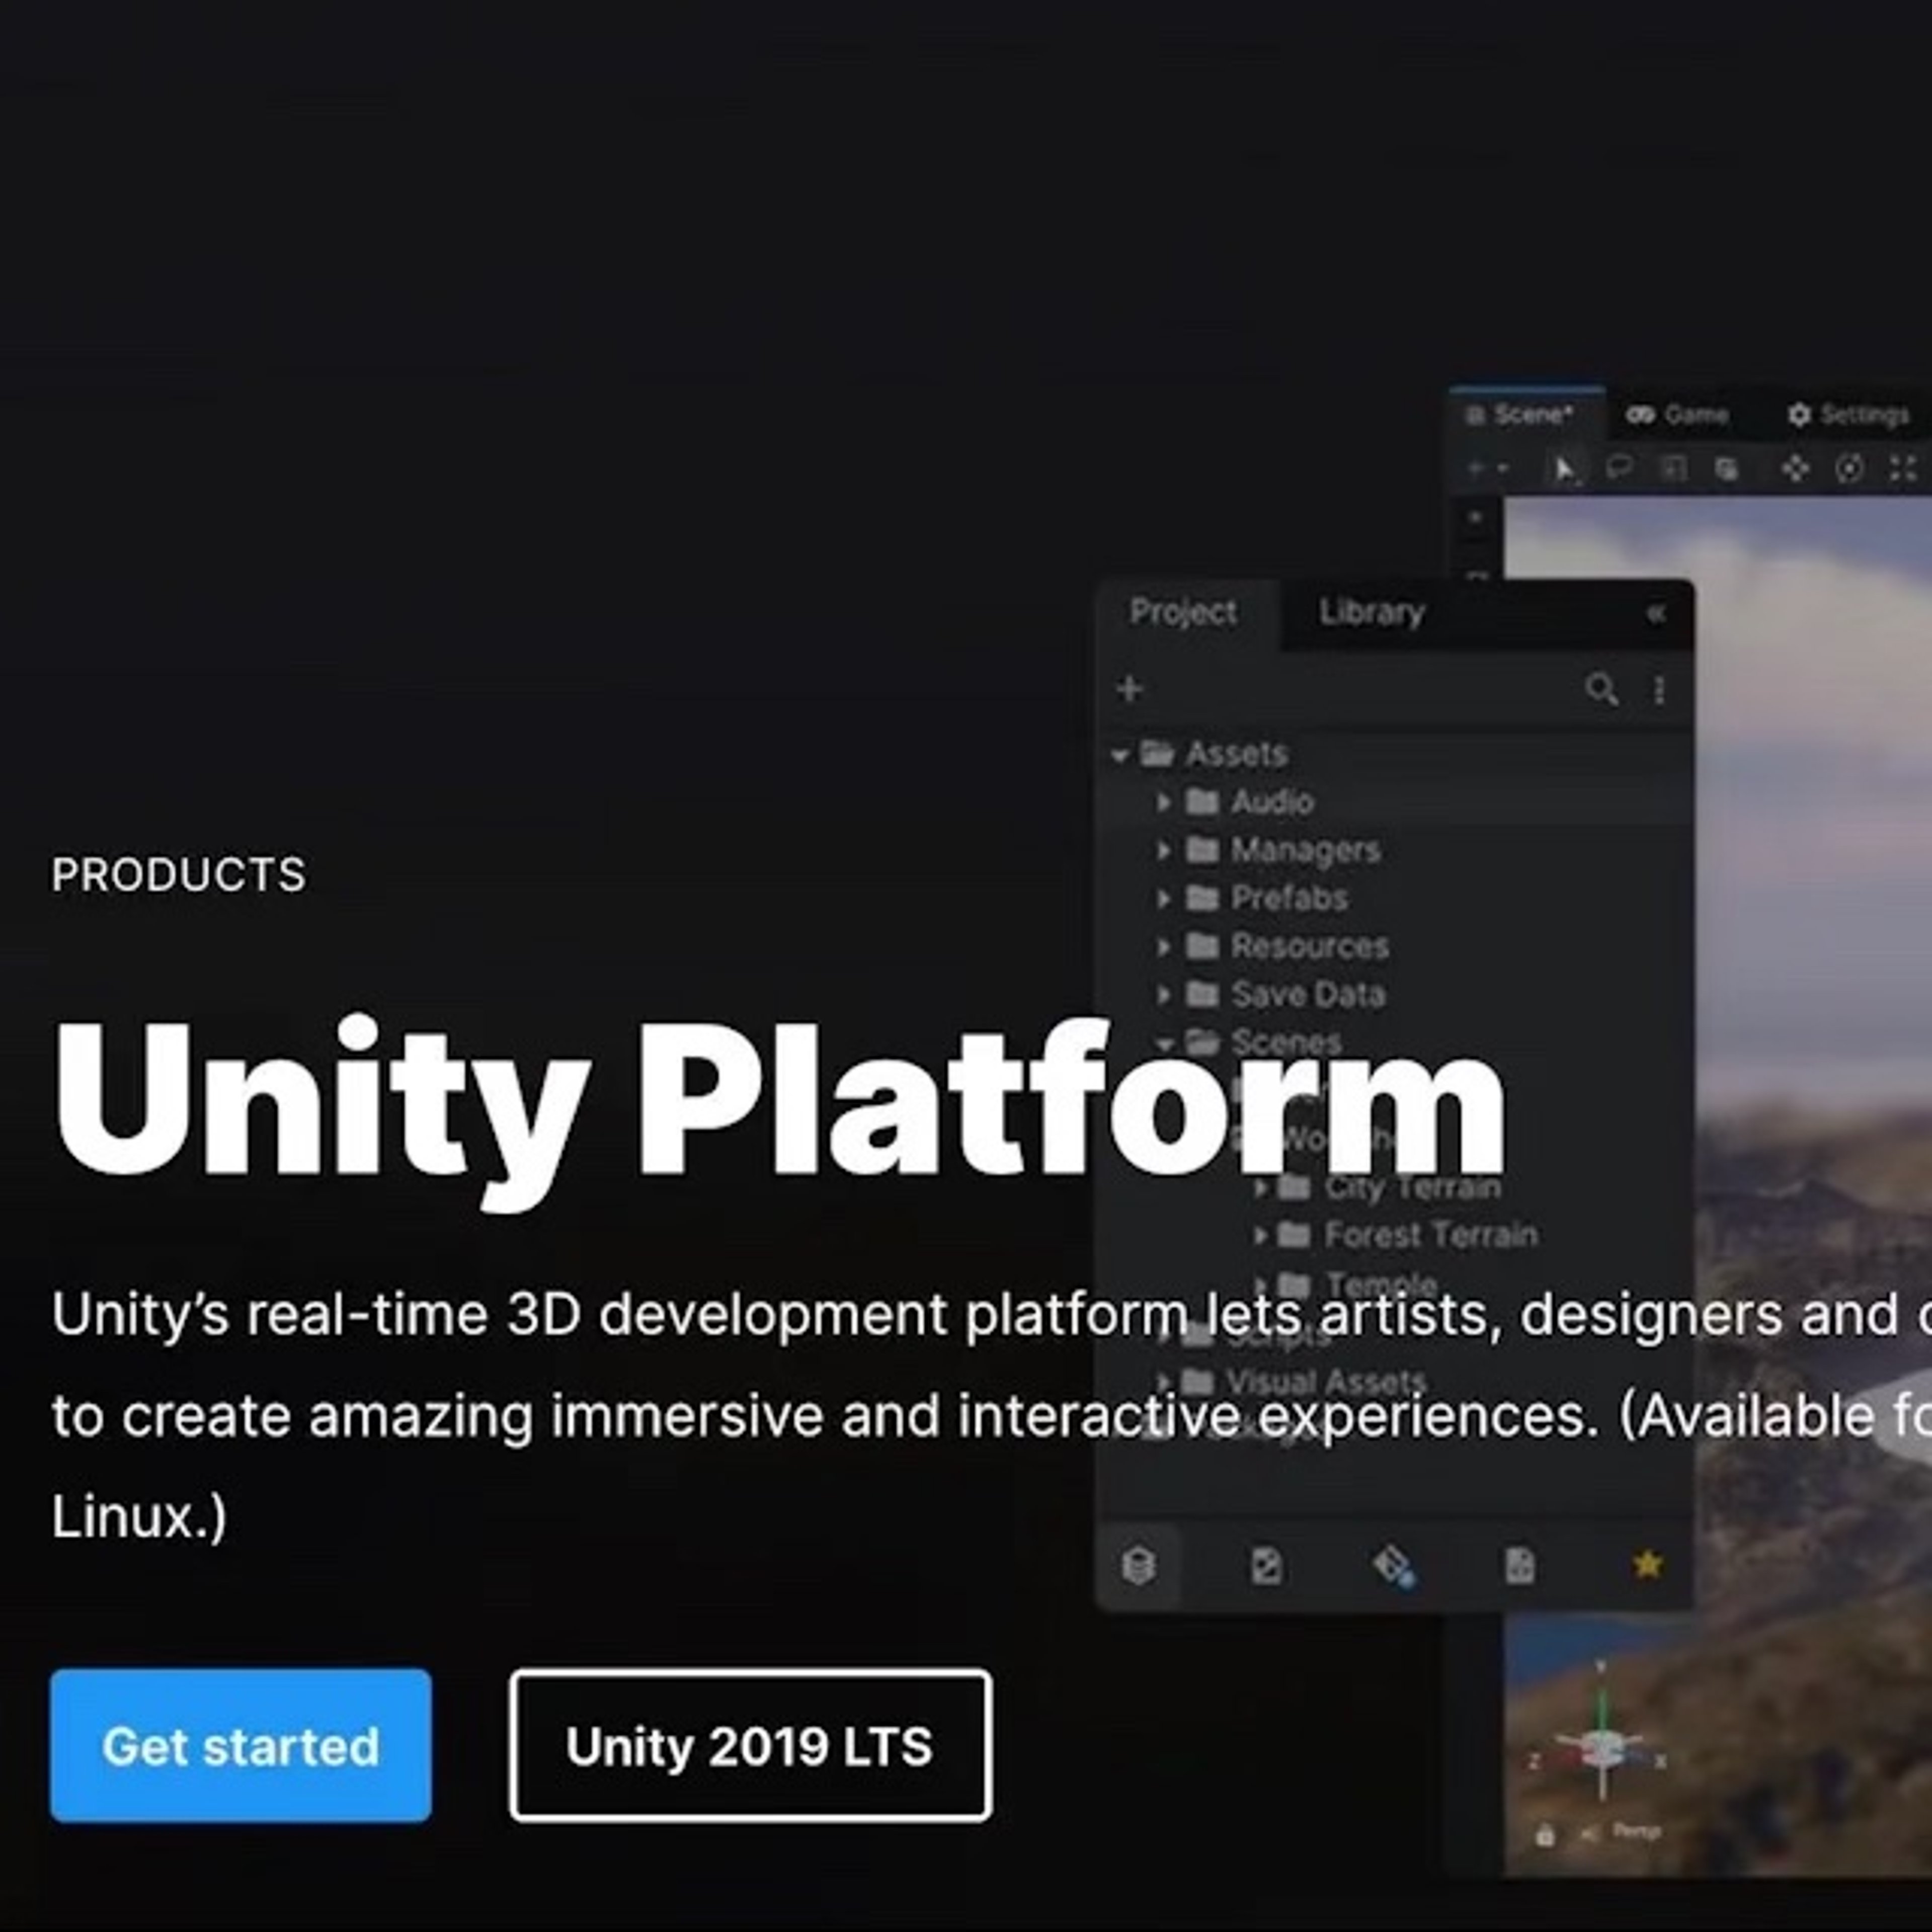The height and width of the screenshot is (1932, 1932).
Task: Select the arrow pointer tool in scene toolbar
Action: (1564, 468)
